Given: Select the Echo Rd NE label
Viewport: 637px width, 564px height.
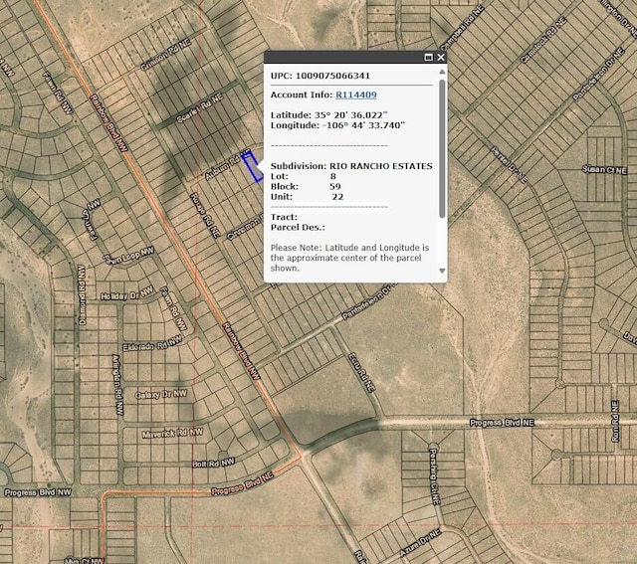Looking at the screenshot, I should coord(360,373).
